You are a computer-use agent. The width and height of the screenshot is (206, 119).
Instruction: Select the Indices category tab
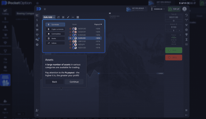click(55, 43)
